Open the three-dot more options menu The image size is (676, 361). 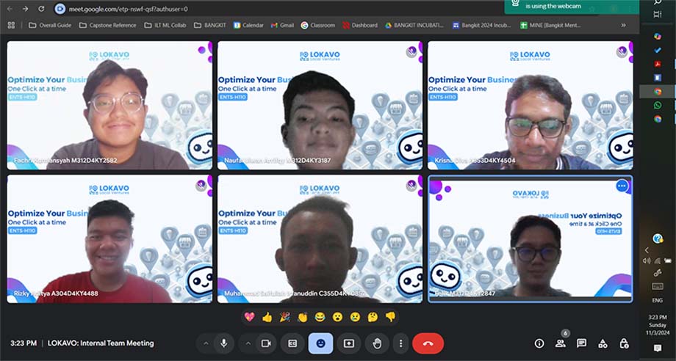click(400, 343)
